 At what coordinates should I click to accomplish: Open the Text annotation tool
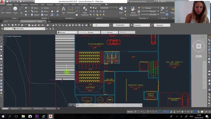click(x=64, y=10)
